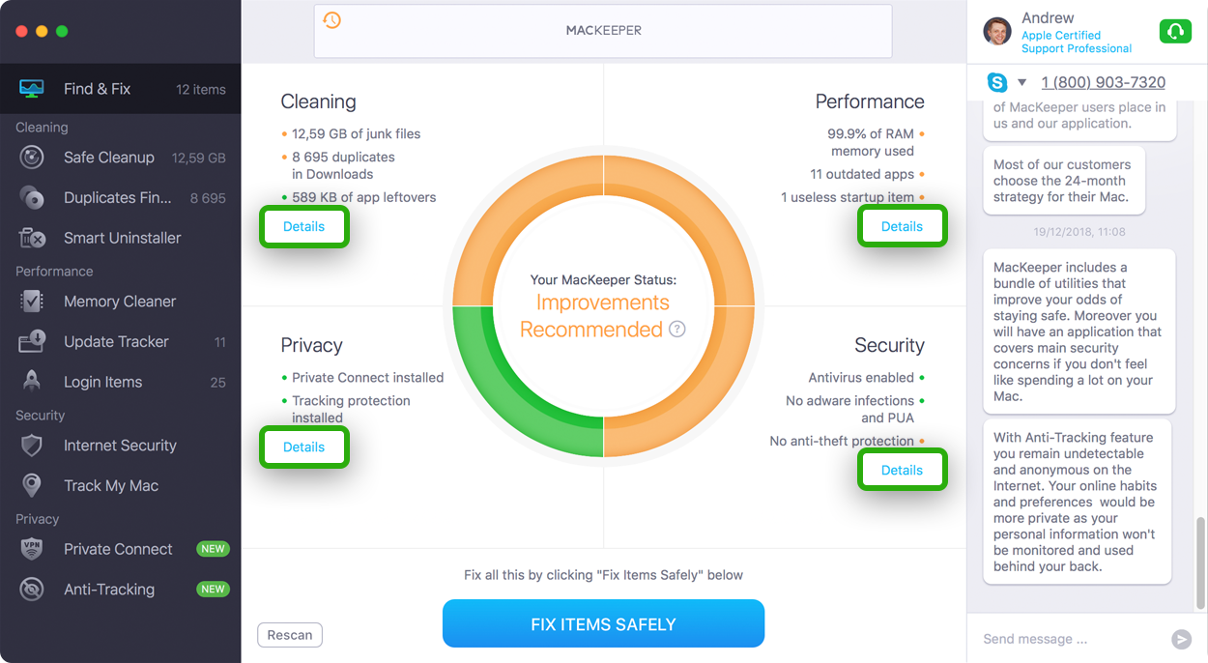Select the Safe Cleanup disc icon
This screenshot has width=1208, height=663.
32,158
